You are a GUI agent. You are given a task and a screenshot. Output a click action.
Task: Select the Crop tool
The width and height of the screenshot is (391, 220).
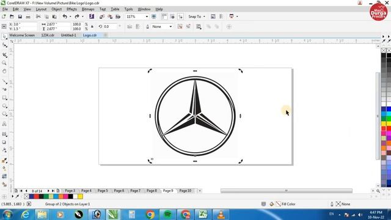pyautogui.click(x=4, y=54)
